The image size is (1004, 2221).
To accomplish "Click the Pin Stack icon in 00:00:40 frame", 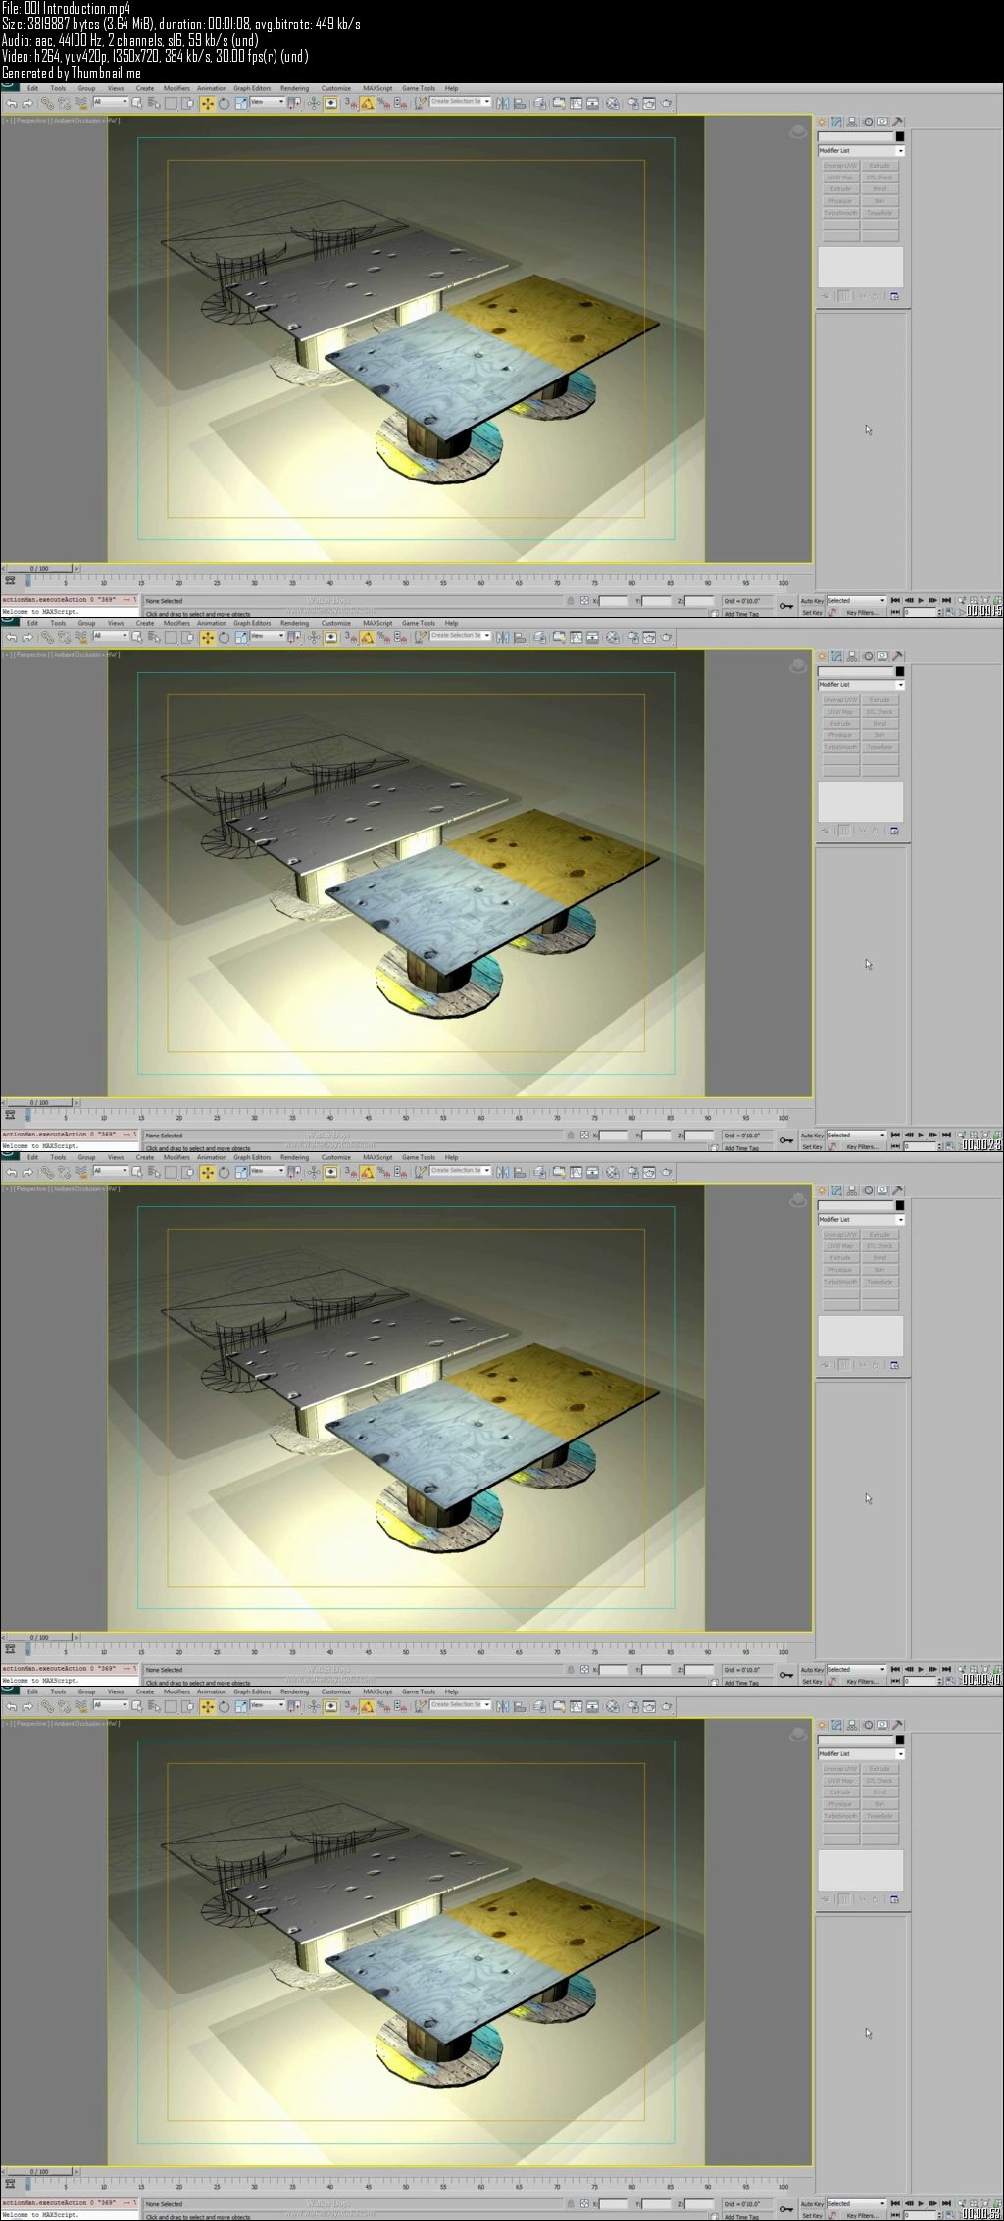I will pyautogui.click(x=826, y=1365).
